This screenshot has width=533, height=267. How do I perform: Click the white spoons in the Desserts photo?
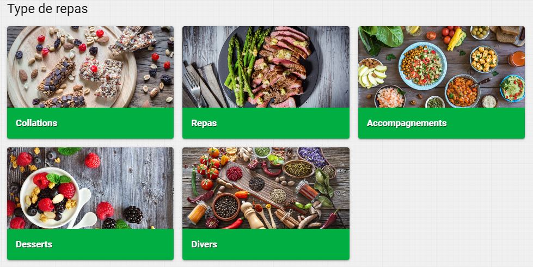[x=82, y=209]
